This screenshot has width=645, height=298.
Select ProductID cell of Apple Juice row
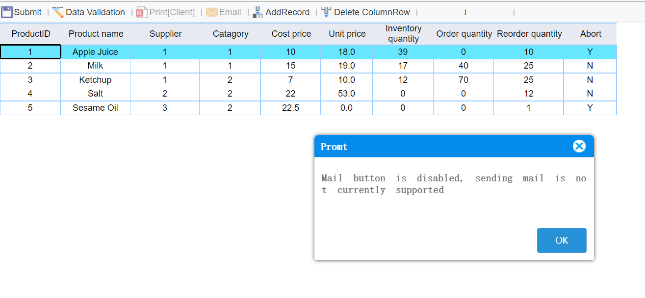(30, 52)
